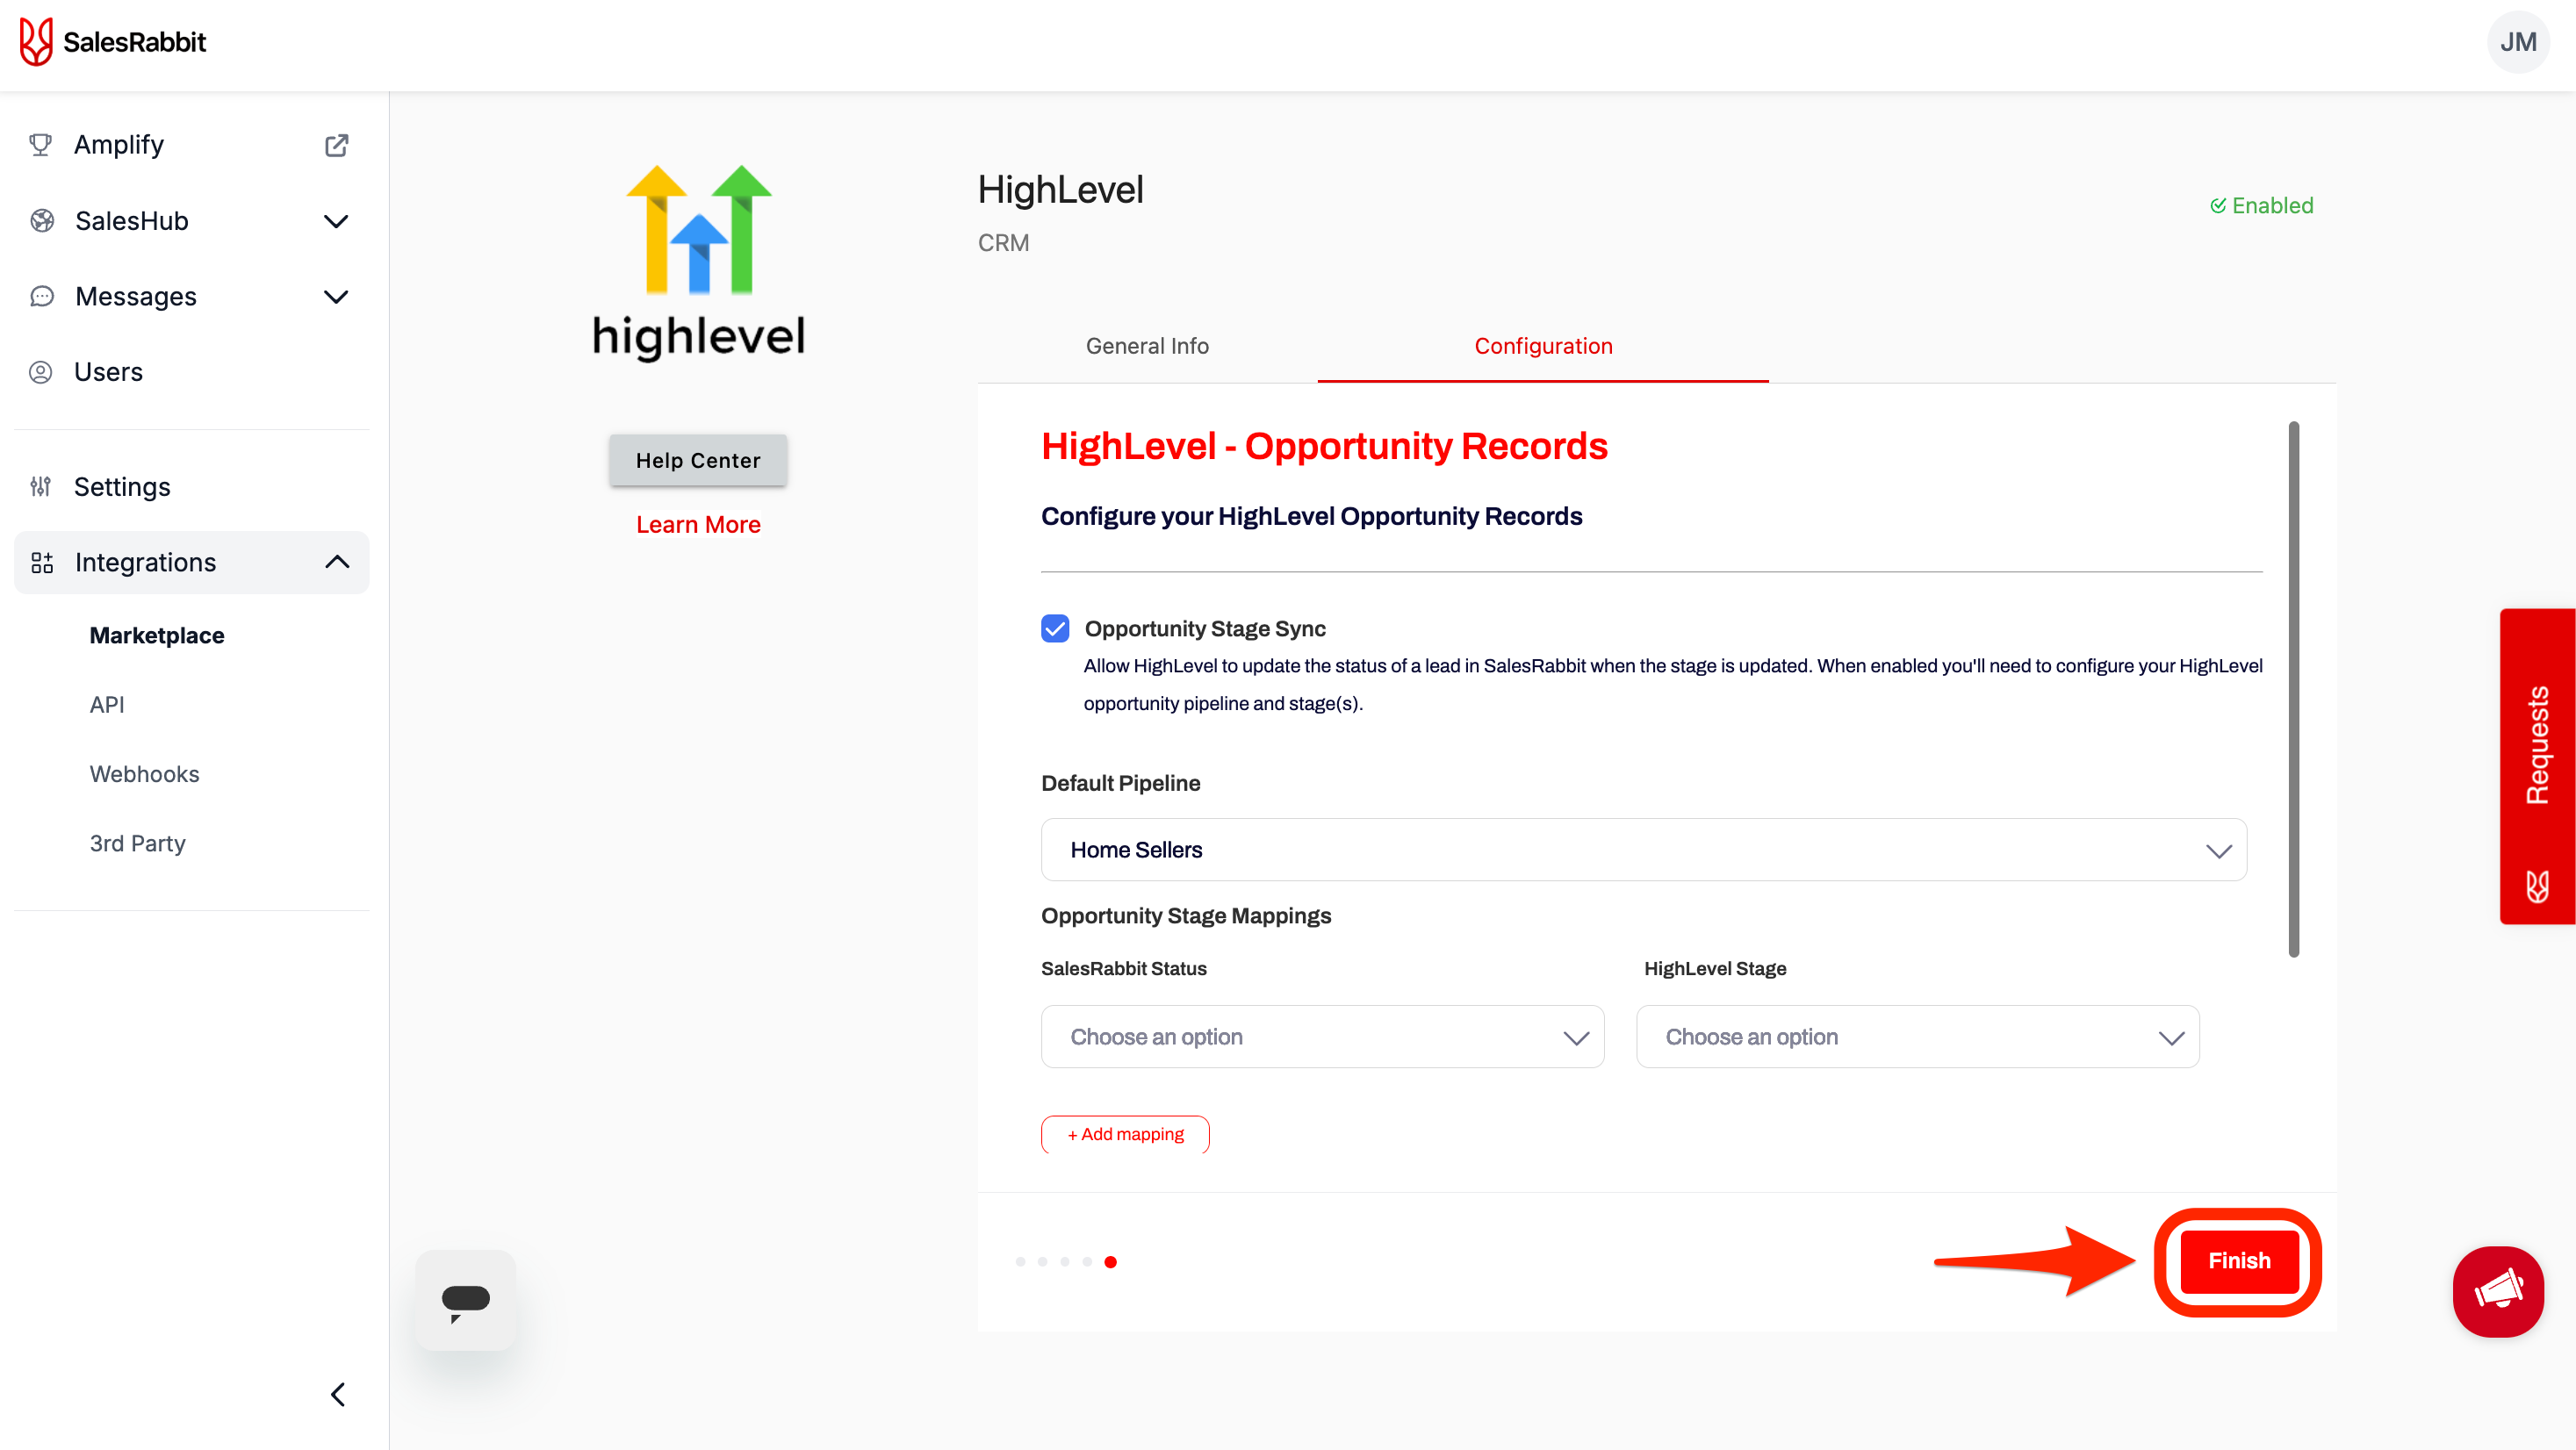Screen dimensions: 2576x1450
Task: Click the Add mapping button
Action: coord(1125,1134)
